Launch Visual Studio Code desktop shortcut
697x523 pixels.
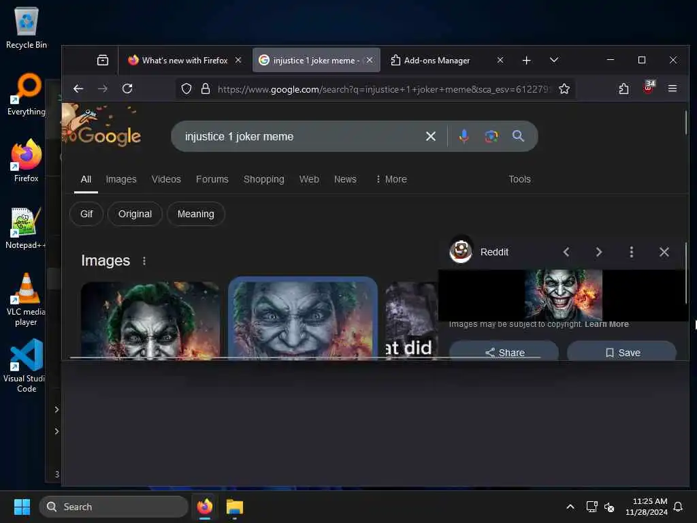26,366
